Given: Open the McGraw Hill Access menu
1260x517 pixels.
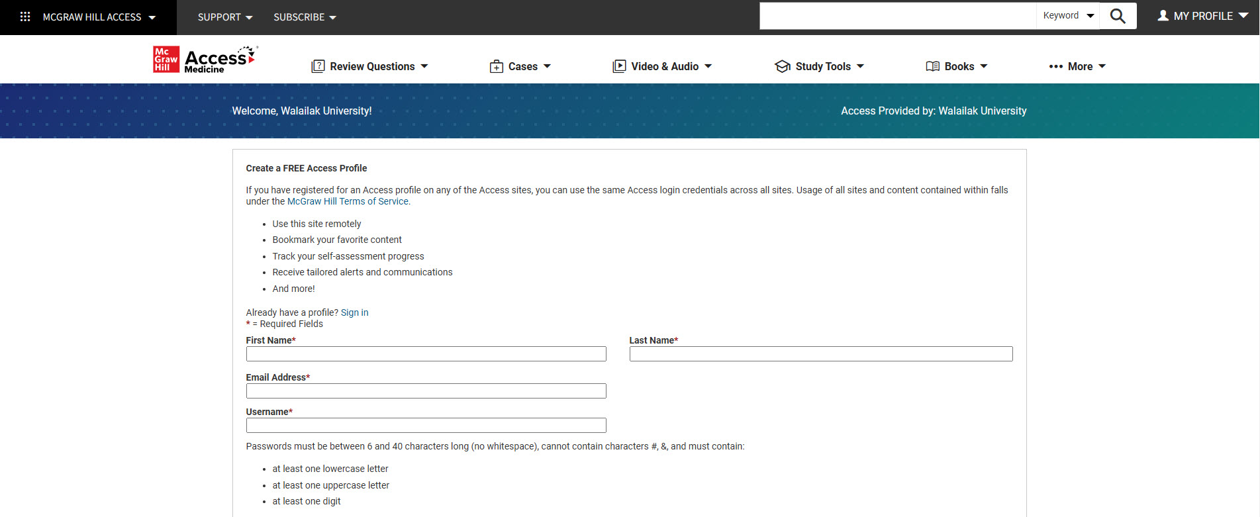Looking at the screenshot, I should coord(99,17).
